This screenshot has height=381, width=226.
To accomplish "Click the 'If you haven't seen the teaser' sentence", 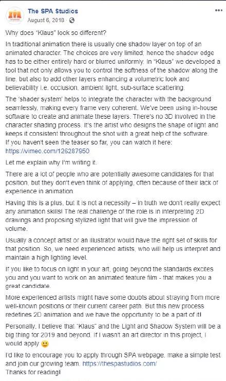I will click(x=89, y=142).
